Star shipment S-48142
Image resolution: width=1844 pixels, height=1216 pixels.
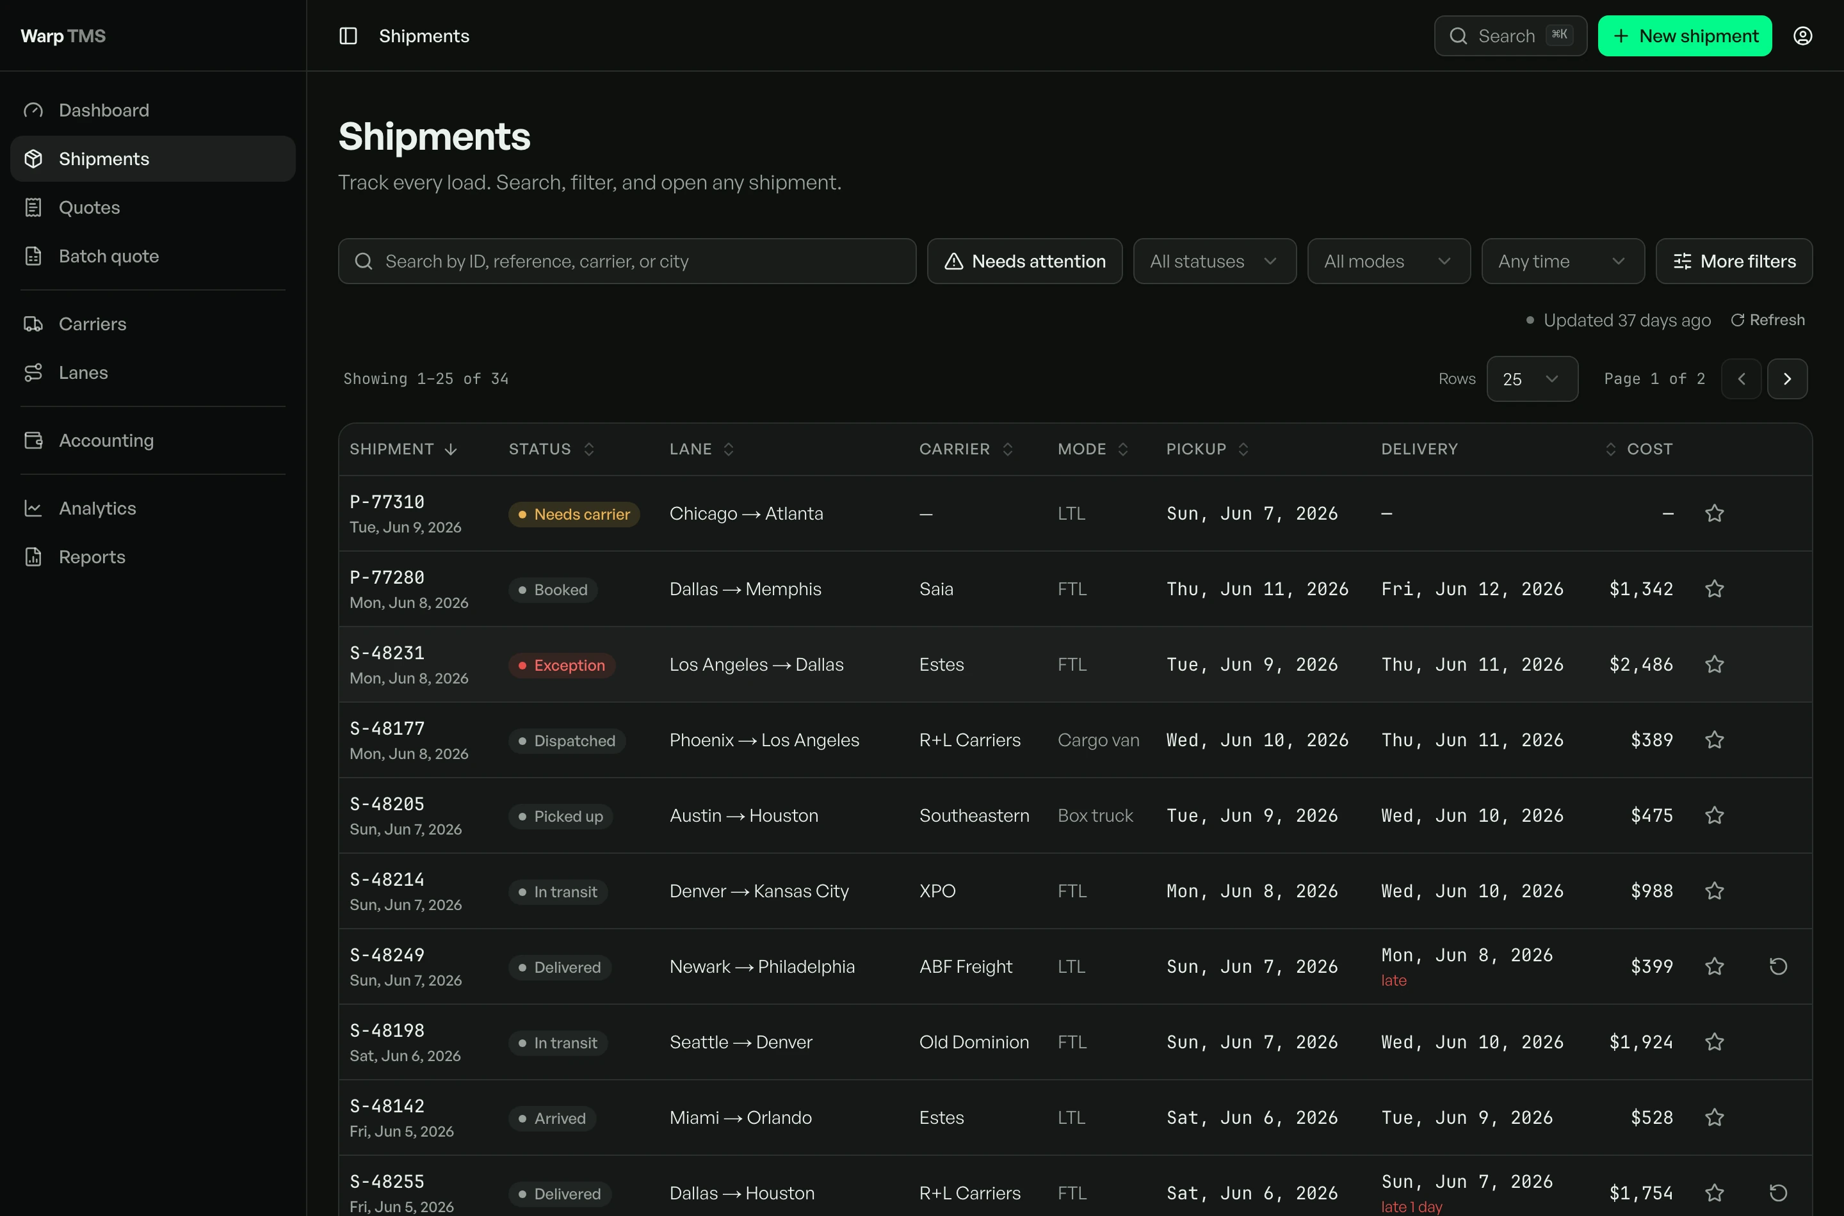tap(1715, 1117)
